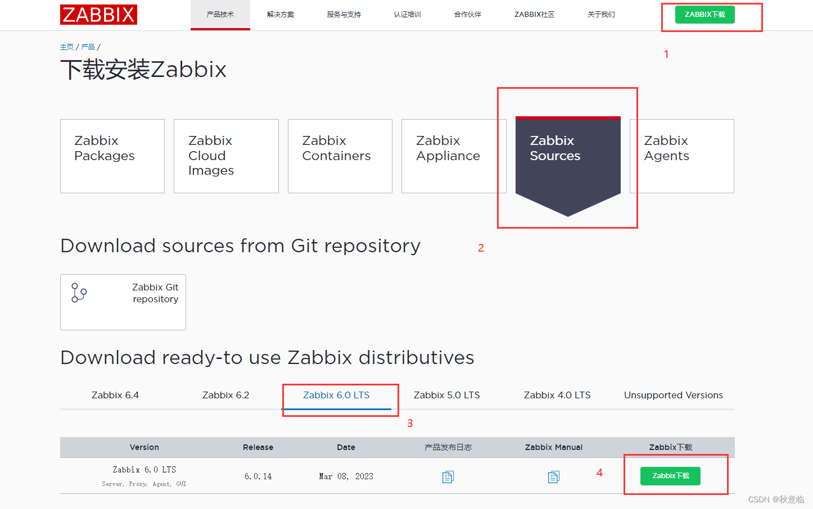813x509 pixels.
Task: Open the Zabbix Git repository
Action: click(x=123, y=302)
